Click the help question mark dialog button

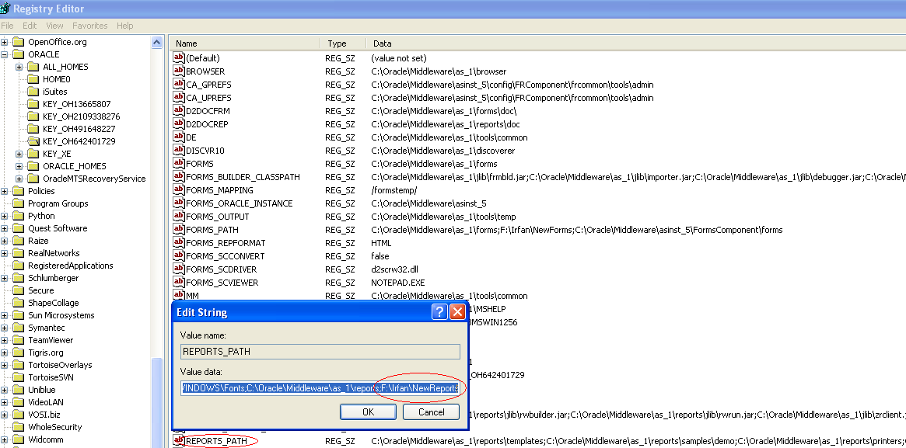(439, 312)
